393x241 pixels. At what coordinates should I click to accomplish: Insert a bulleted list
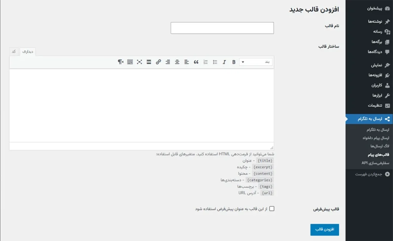[215, 62]
